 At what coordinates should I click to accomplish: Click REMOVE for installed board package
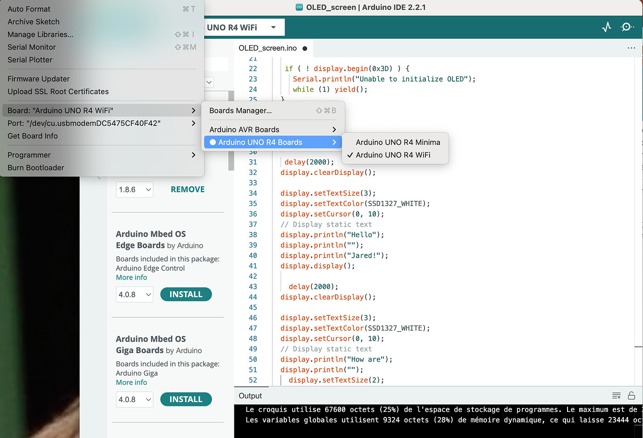point(187,189)
